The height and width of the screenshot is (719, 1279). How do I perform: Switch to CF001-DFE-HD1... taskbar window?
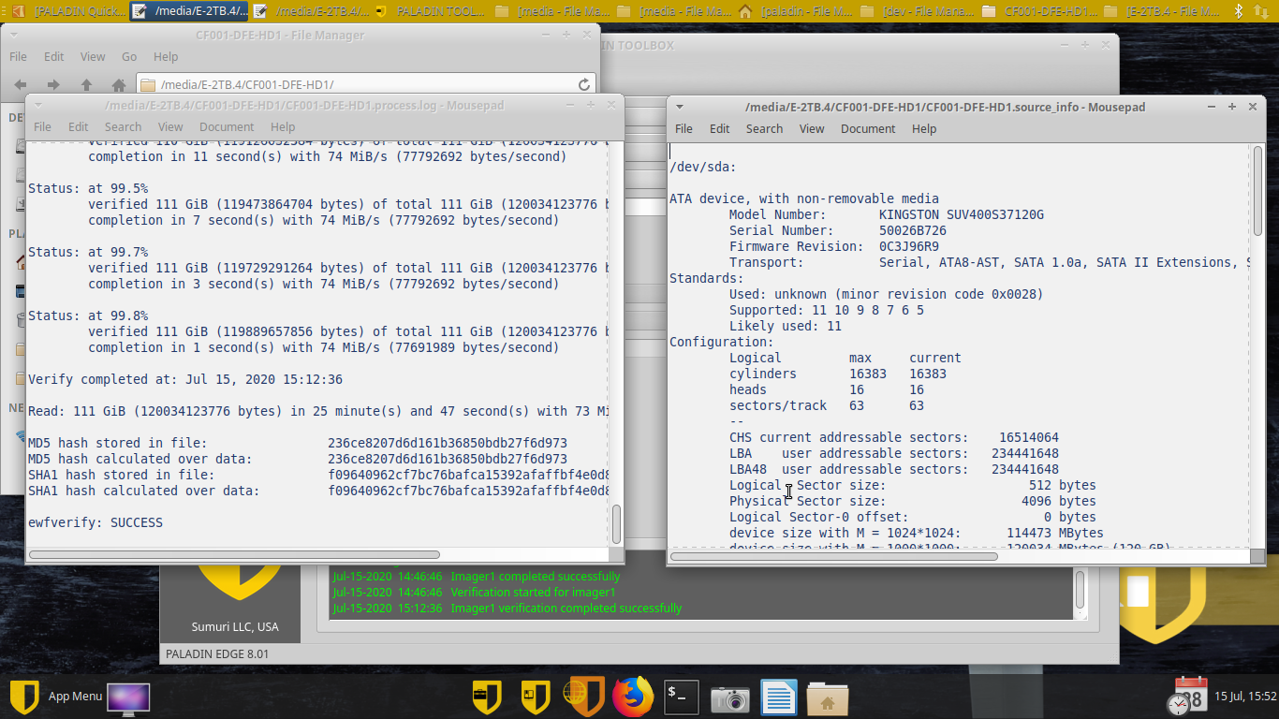click(x=1037, y=11)
